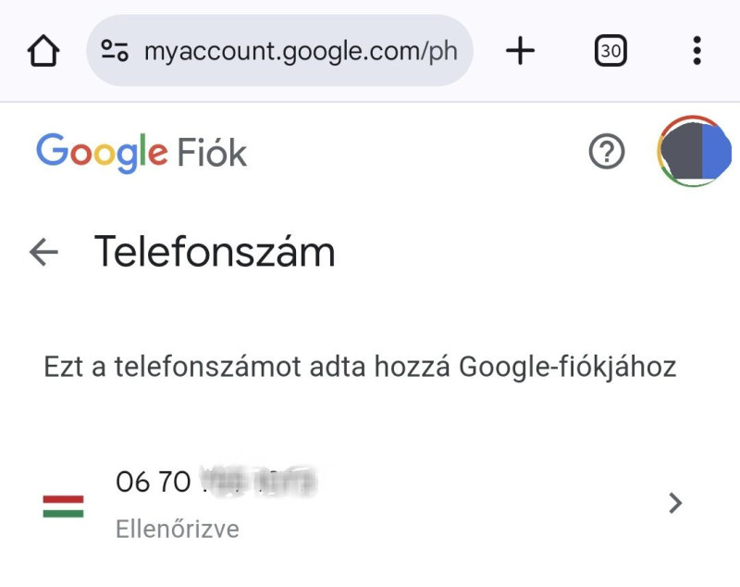The width and height of the screenshot is (740, 587).
Task: Tap the Ellenőrizve status label
Action: coord(178,530)
